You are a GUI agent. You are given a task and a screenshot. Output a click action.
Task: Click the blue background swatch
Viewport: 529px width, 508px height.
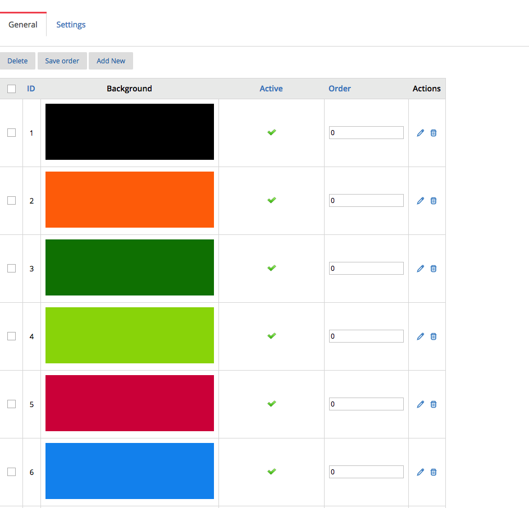pos(130,471)
